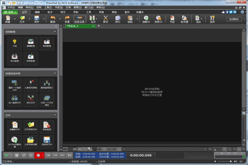The width and height of the screenshot is (248, 165).
Task: Switch to the 声音 ribbon tab
Action: [101, 12]
